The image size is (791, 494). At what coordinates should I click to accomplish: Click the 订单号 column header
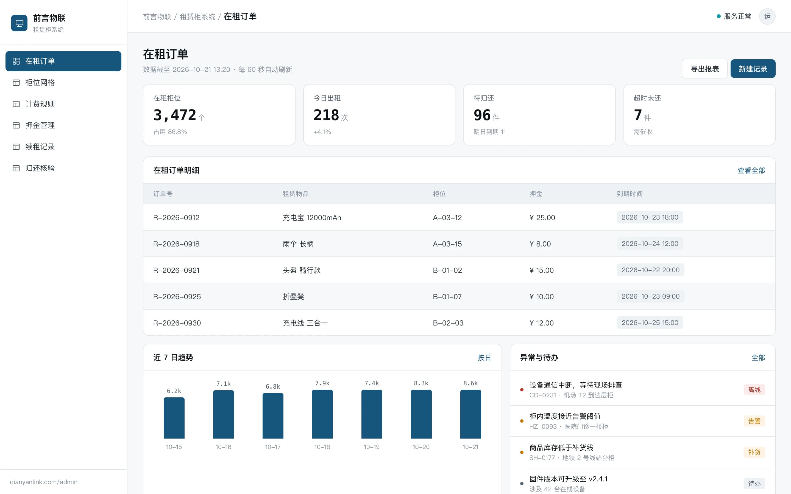[x=163, y=194]
